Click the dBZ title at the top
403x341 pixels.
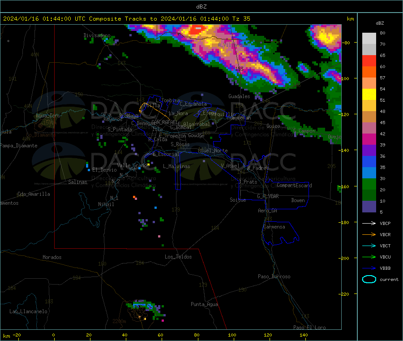(x=201, y=7)
